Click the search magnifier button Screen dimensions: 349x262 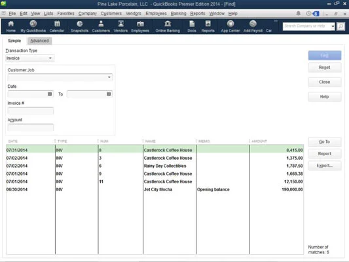coord(340,26)
